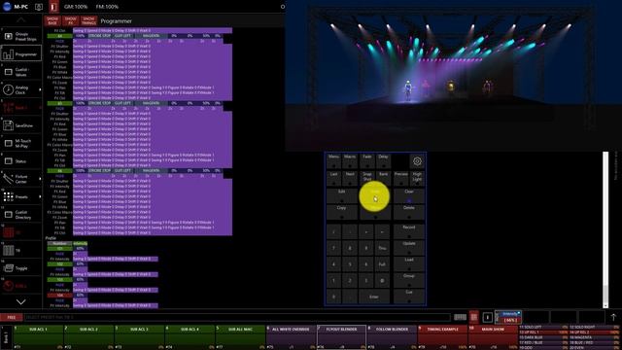
Task: Open the Status sidebar view
Action: tap(21, 161)
